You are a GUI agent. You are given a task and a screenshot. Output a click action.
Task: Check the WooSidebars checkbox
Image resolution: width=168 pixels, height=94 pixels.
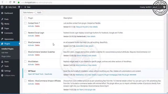pos(25,62)
